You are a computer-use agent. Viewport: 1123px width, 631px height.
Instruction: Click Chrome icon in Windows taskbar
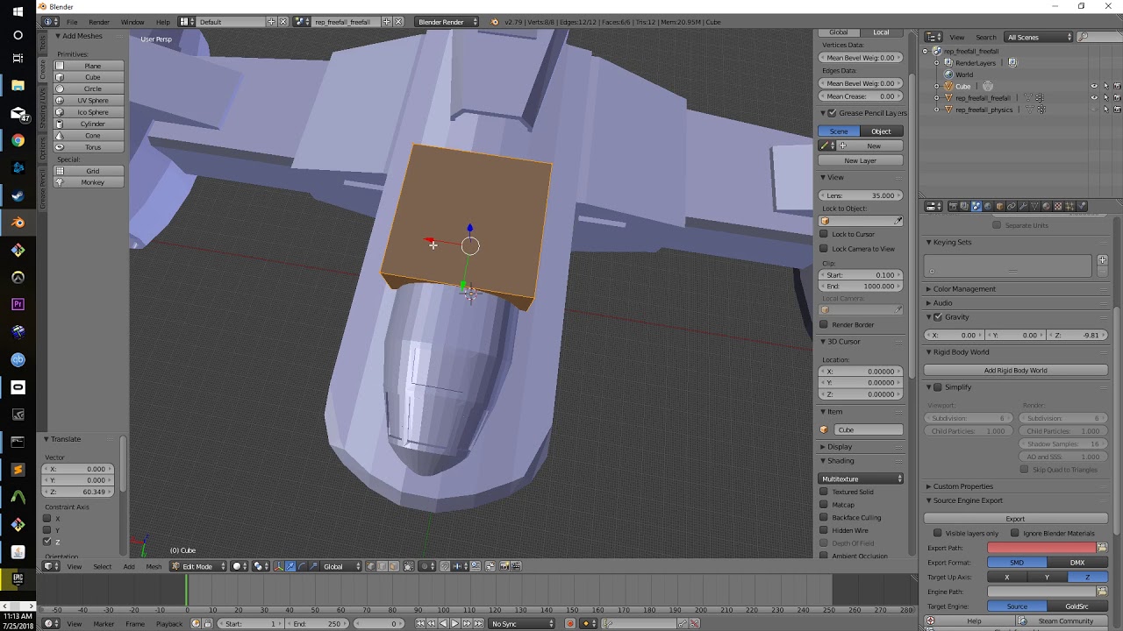18,140
